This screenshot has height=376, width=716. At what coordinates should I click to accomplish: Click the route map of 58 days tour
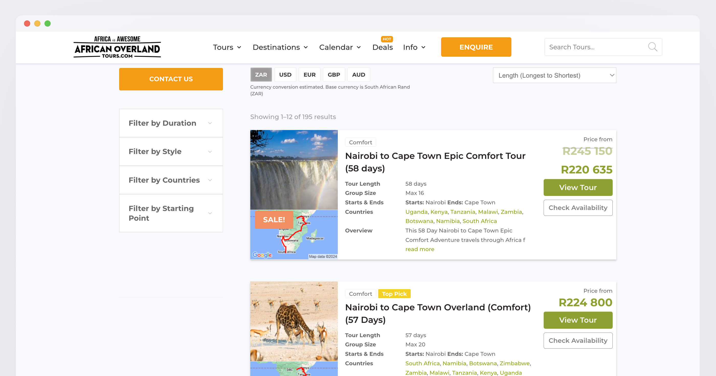point(294,235)
